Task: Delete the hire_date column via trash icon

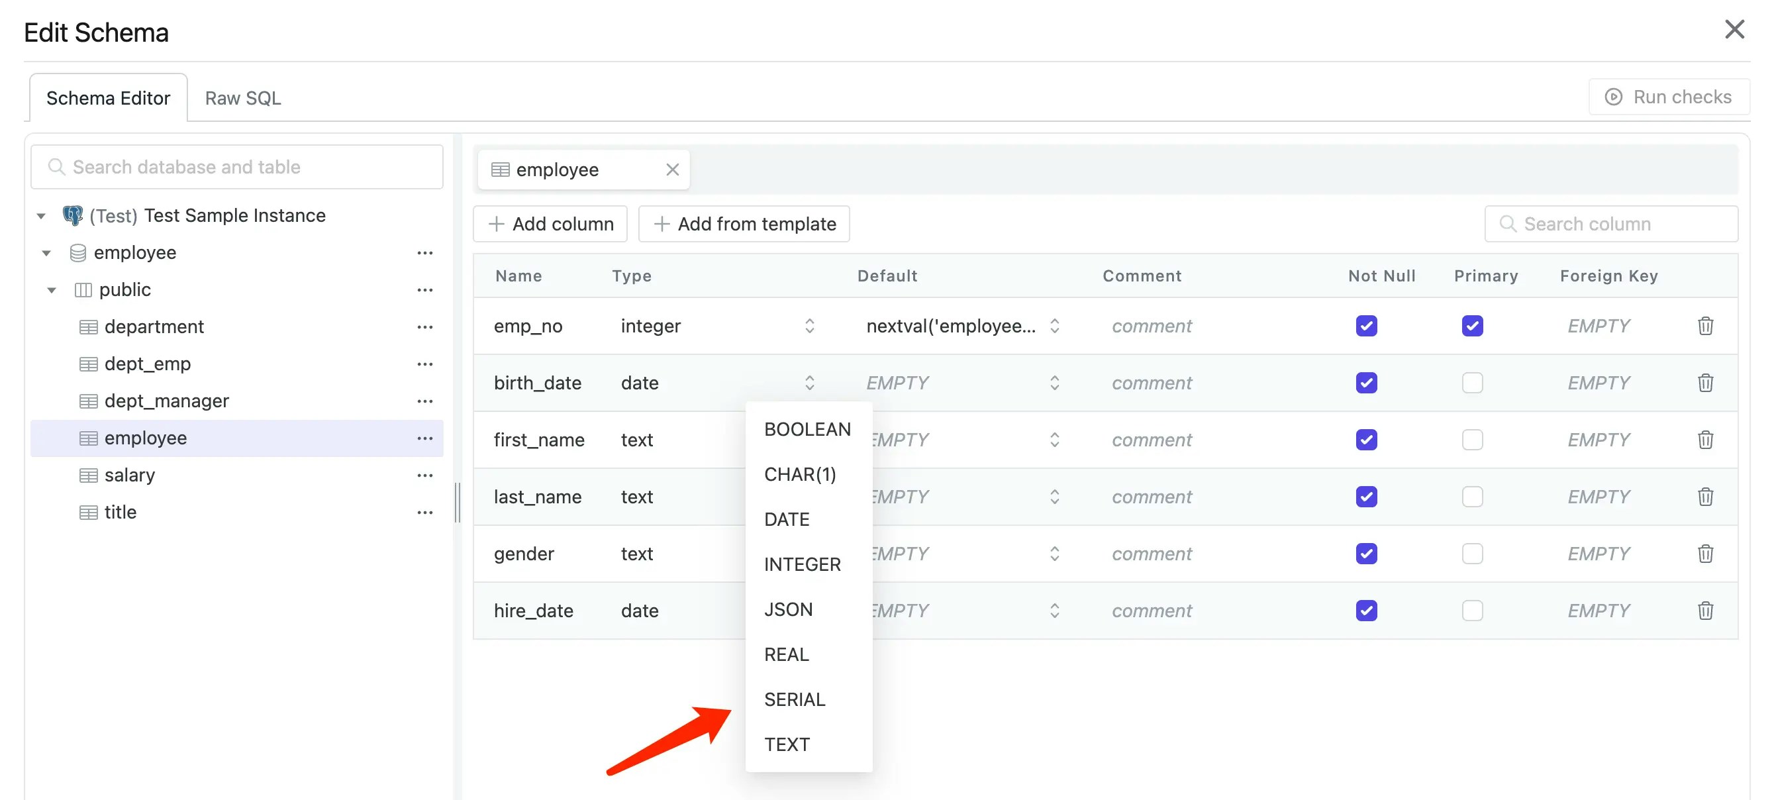Action: tap(1704, 611)
